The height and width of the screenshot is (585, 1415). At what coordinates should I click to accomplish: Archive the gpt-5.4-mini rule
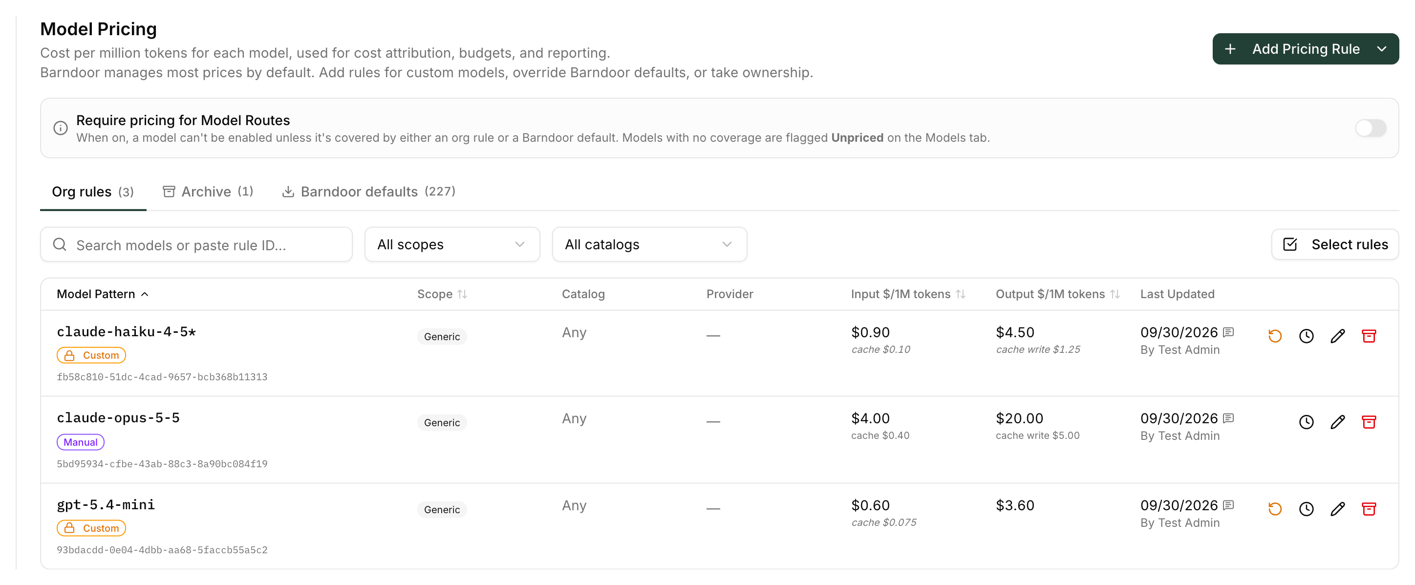click(x=1368, y=509)
